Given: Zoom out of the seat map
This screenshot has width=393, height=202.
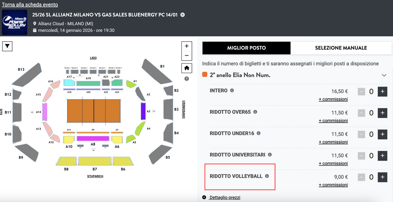Looking at the screenshot, I should coord(187,55).
